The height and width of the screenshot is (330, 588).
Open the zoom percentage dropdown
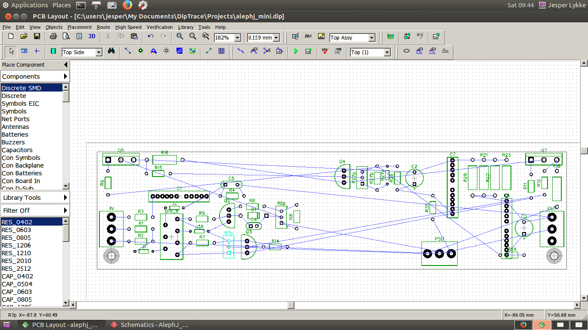(x=238, y=38)
